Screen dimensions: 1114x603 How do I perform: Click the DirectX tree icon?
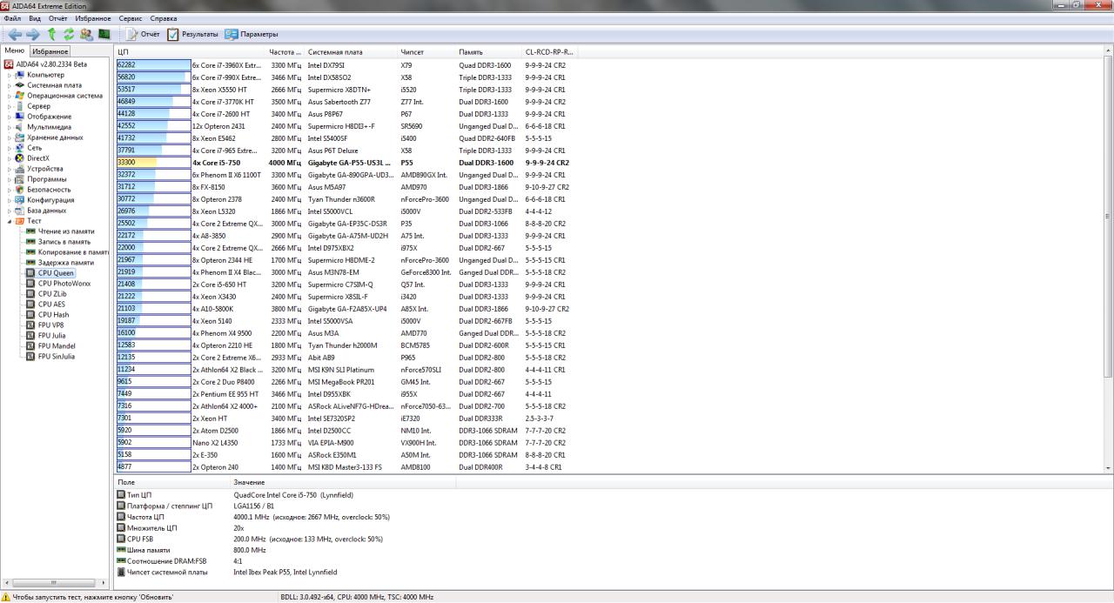point(20,158)
